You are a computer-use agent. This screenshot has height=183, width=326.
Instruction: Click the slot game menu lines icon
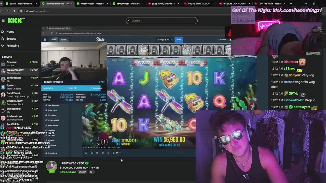click(99, 140)
